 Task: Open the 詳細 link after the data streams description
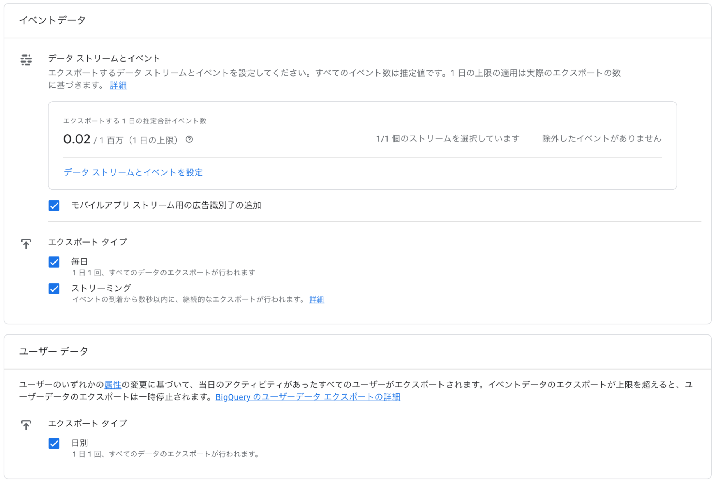[x=118, y=85]
